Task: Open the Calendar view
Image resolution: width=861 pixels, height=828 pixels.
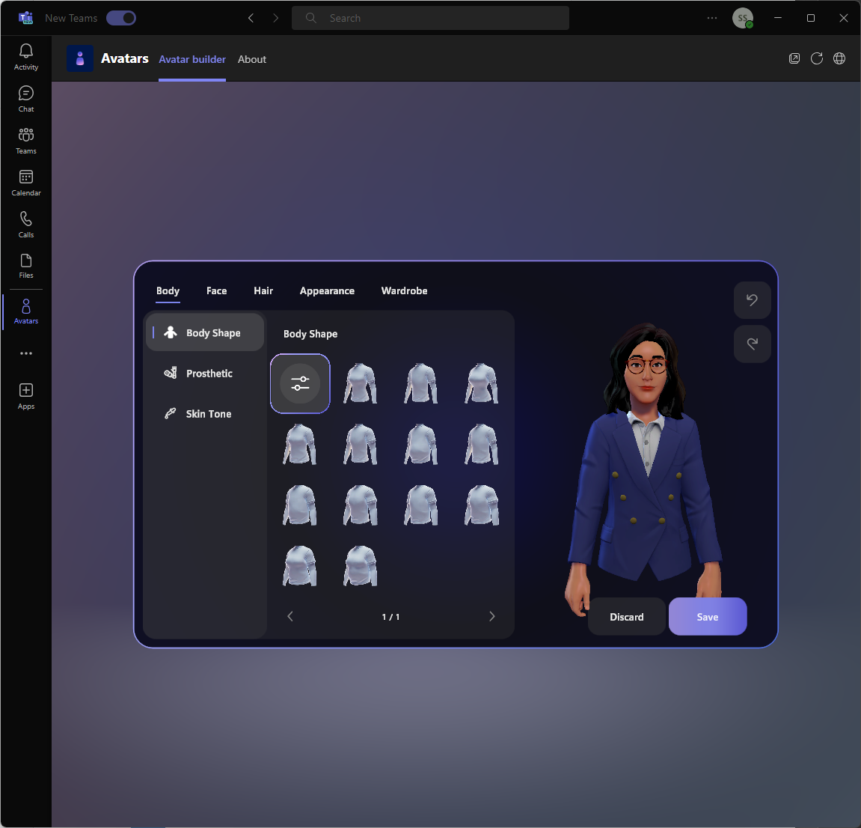Action: click(26, 183)
